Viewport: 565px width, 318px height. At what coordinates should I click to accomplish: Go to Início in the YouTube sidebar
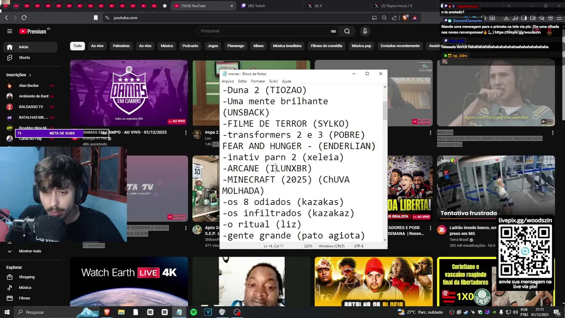click(29, 47)
